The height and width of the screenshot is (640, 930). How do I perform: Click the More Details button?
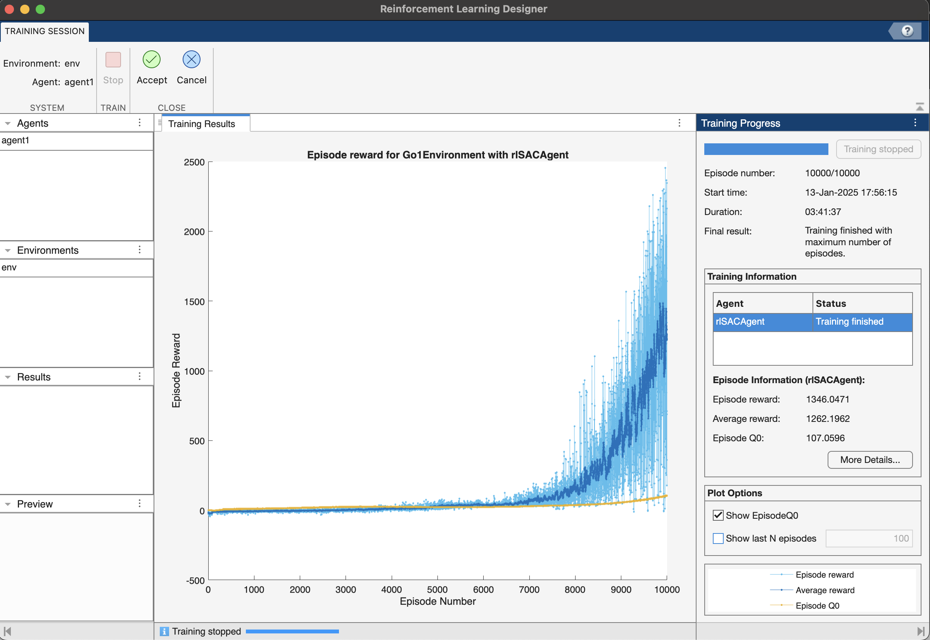tap(870, 459)
